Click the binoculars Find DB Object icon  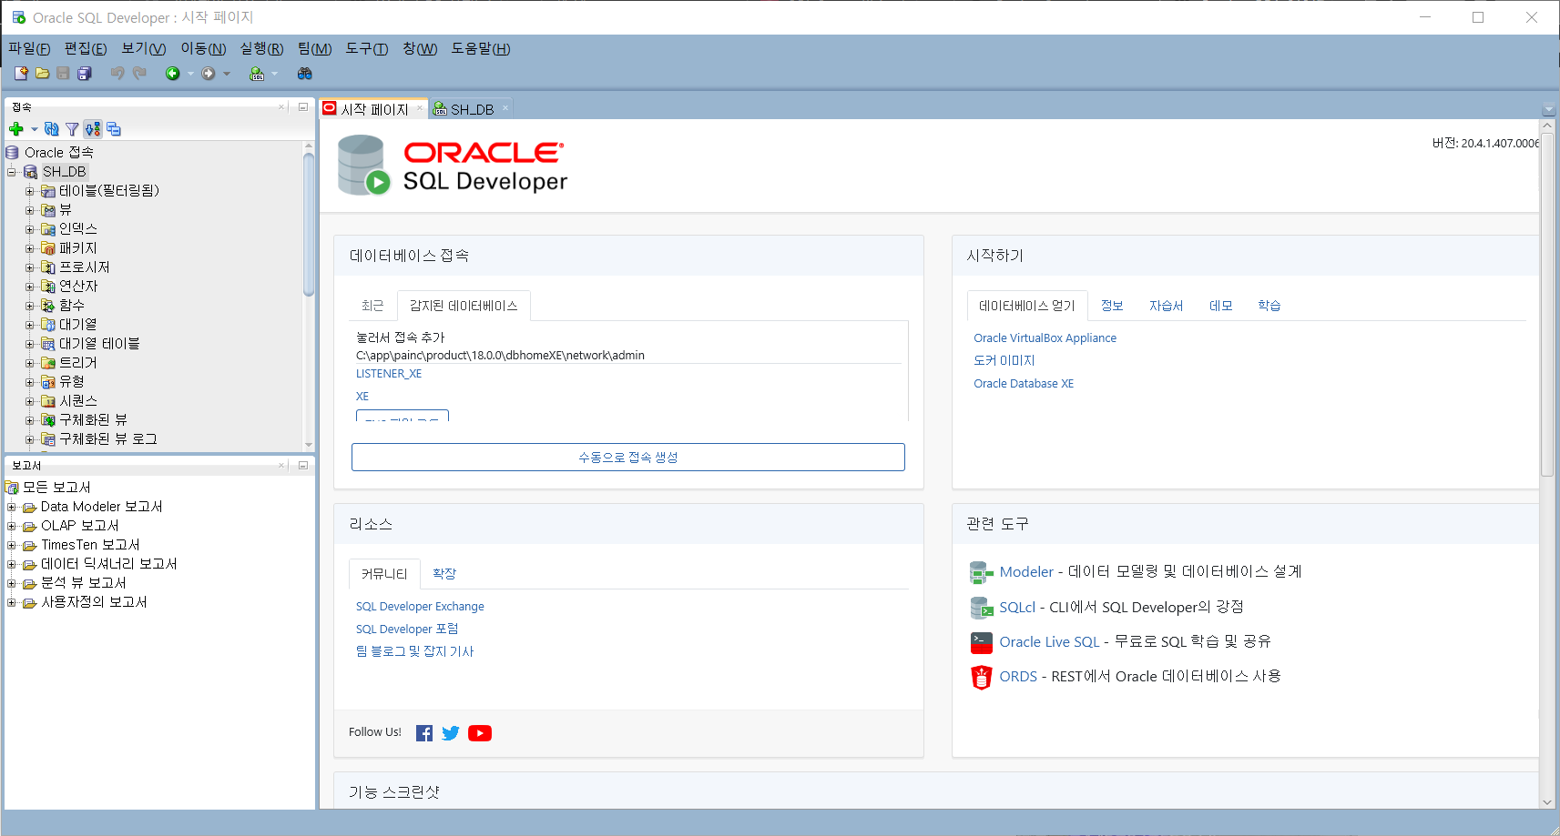(305, 74)
